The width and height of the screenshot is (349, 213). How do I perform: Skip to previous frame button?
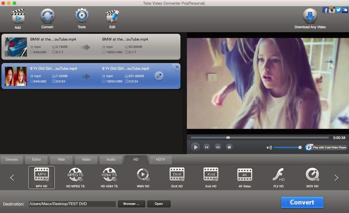pyautogui.click(x=207, y=147)
